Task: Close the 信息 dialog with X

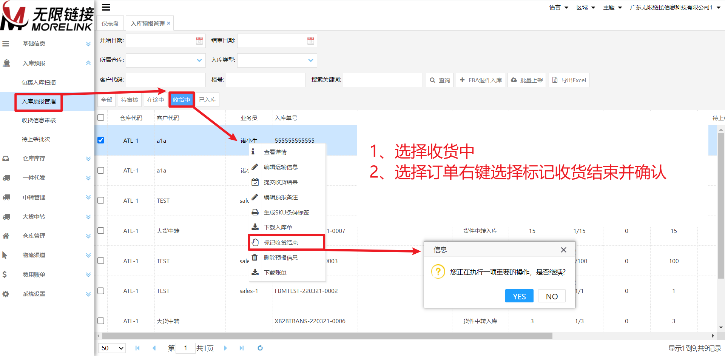Action: coord(563,250)
